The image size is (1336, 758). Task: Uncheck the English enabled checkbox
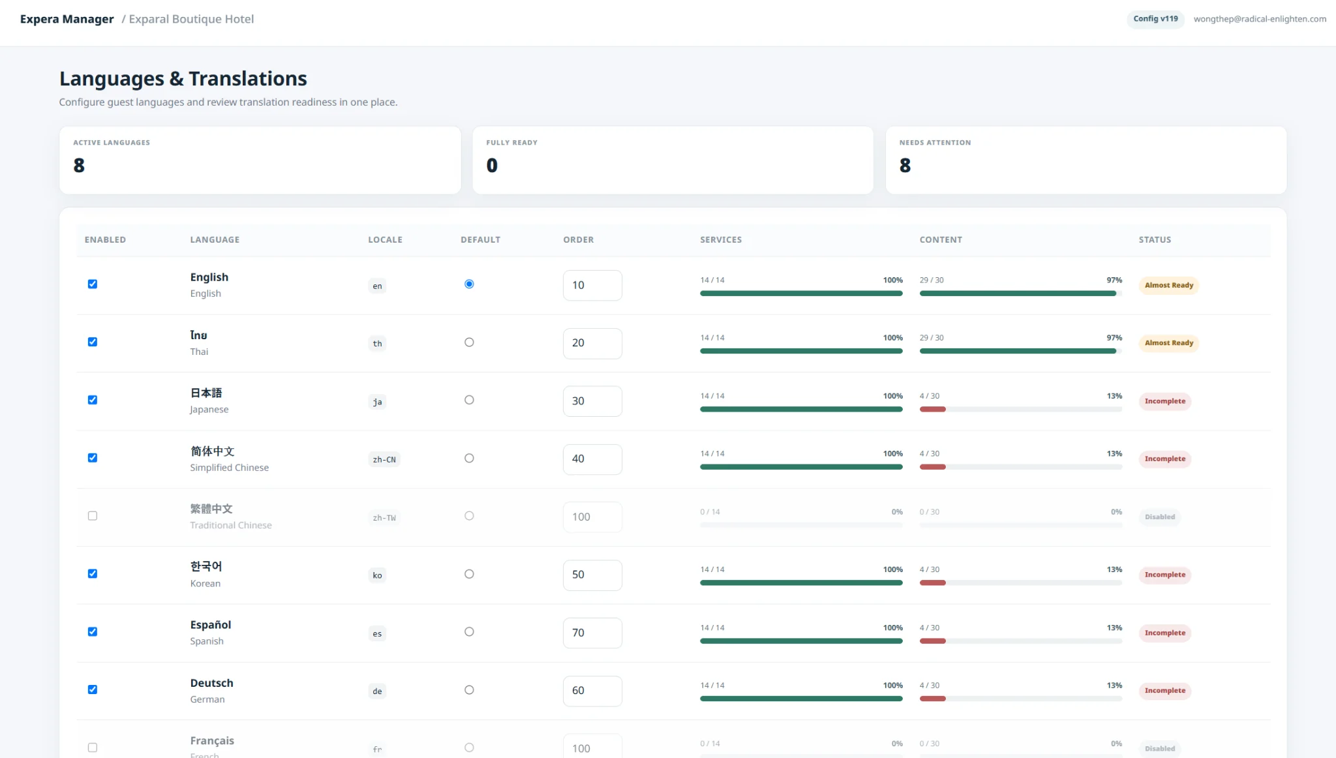click(93, 284)
